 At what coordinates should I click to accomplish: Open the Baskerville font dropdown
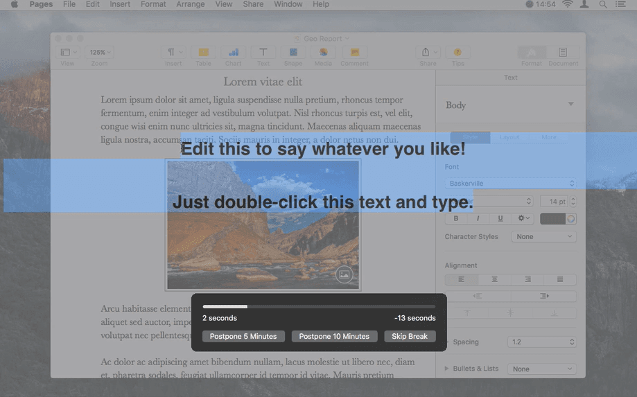click(x=510, y=184)
